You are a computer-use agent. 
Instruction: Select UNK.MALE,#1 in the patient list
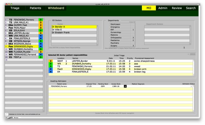pyautogui.click(x=24, y=22)
